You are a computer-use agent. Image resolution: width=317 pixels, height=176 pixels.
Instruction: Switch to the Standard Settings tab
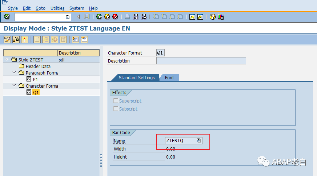[x=137, y=78]
